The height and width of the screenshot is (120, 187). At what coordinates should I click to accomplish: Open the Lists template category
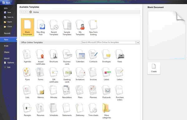[x=27, y=92]
